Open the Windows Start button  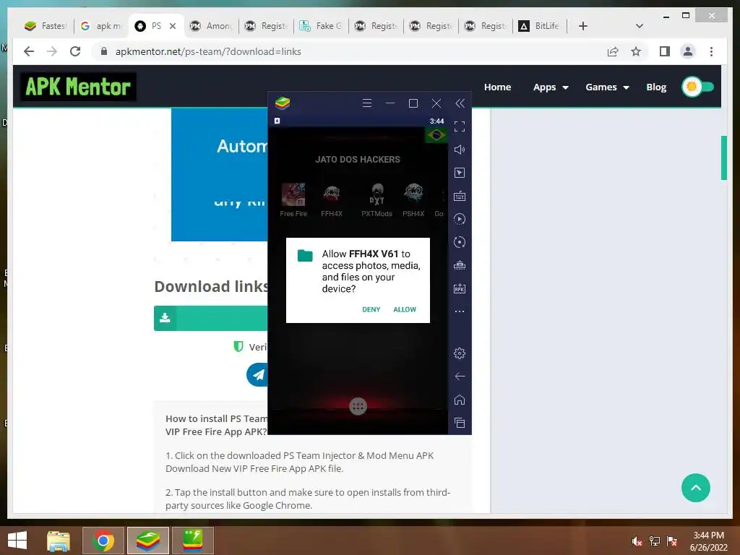17,541
